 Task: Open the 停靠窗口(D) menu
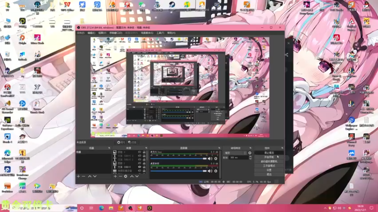pos(116,33)
